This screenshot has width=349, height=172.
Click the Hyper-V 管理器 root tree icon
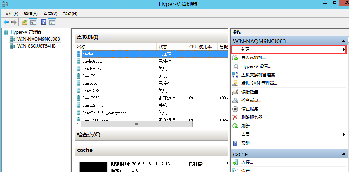point(6,33)
